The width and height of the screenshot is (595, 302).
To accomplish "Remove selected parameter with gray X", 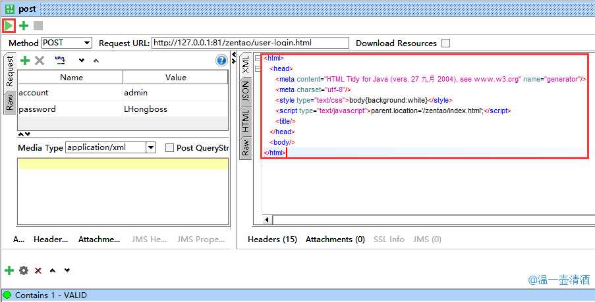I will point(40,61).
